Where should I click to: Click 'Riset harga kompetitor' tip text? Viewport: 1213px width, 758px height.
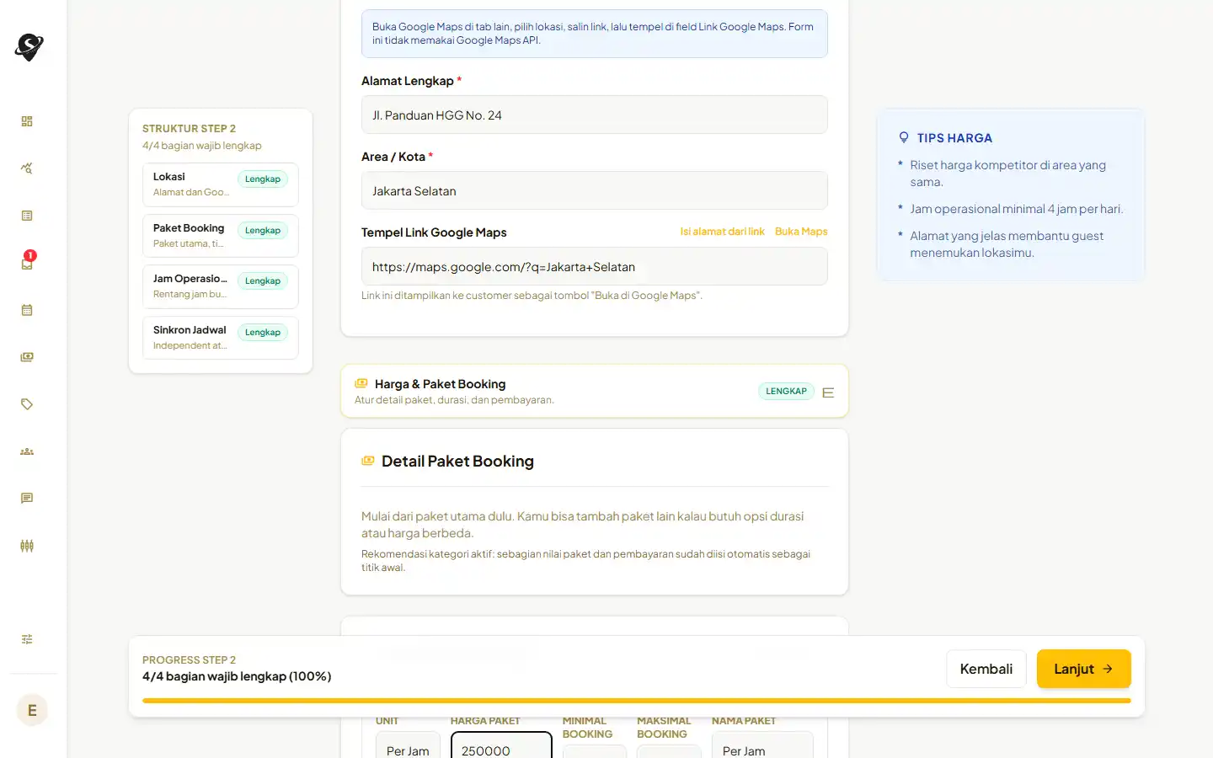1008,173
